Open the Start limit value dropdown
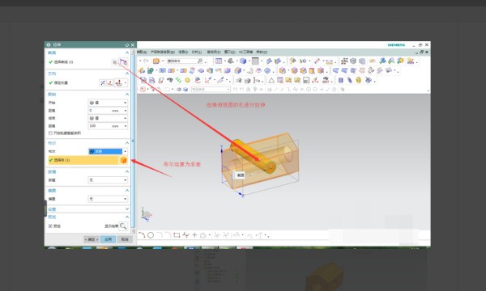The image size is (486, 291). point(108,103)
